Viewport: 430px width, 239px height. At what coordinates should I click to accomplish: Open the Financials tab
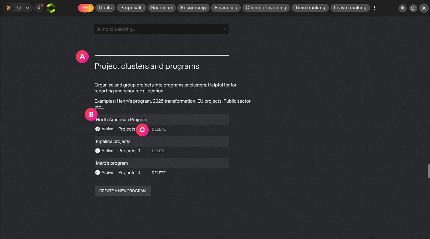pyautogui.click(x=226, y=8)
